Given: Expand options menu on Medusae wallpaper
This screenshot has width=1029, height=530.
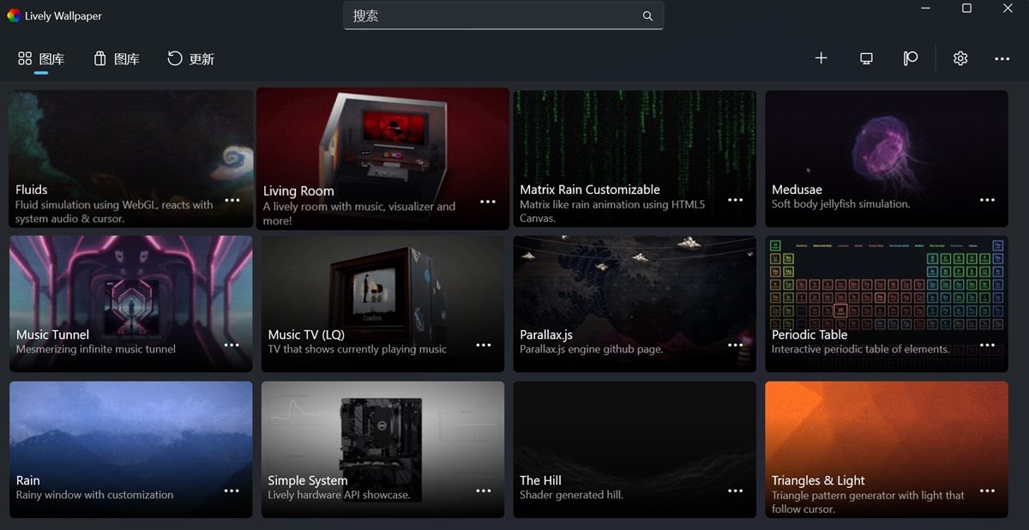Looking at the screenshot, I should click(987, 200).
